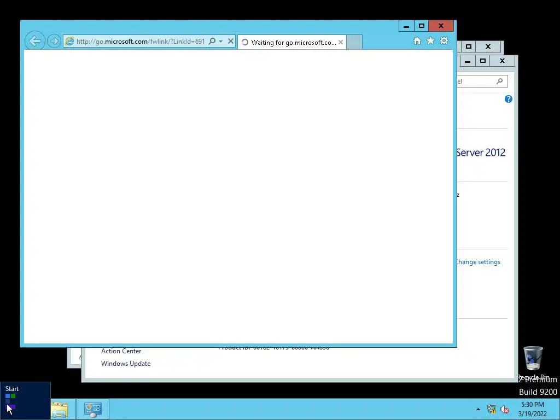The image size is (560, 420).
Task: Select the go.microsoft.com address bar
Action: [141, 41]
